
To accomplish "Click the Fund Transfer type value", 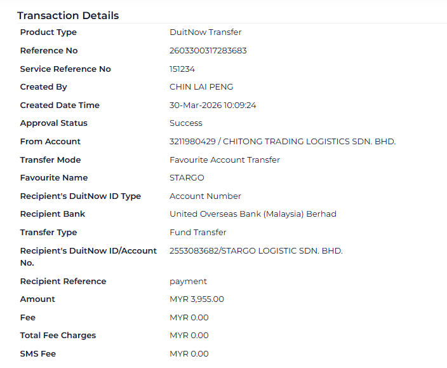I will 197,233.
